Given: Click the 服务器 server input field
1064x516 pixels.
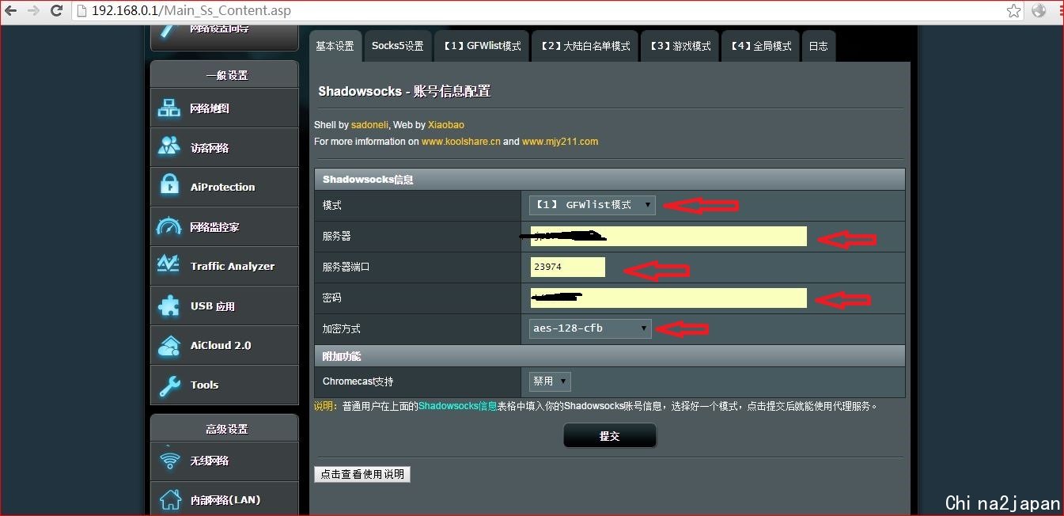Looking at the screenshot, I should (668, 236).
